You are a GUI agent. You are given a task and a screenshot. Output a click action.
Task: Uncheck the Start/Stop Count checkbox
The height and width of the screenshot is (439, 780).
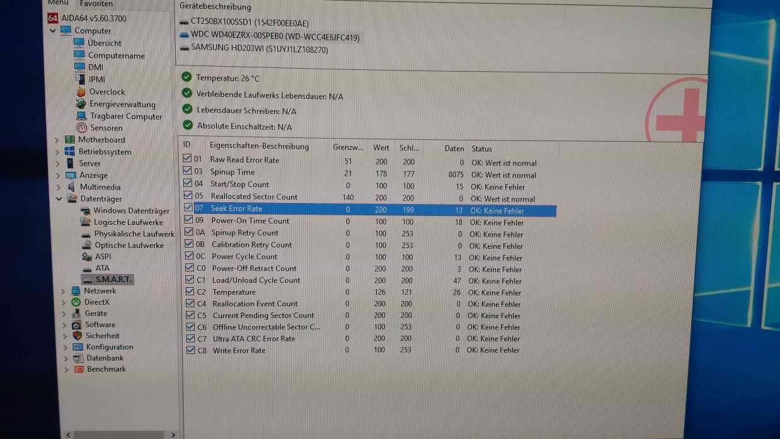tap(188, 183)
